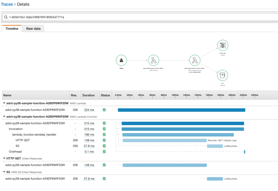Click the S3 bucket node in the map
This screenshot has height=191, width=278.
[x=222, y=75]
